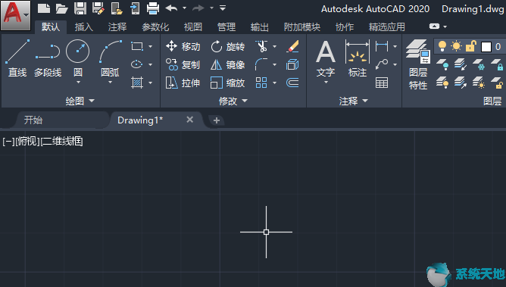The image size is (506, 287).
Task: Expand the Circle (圆) options arrow
Action: point(78,83)
